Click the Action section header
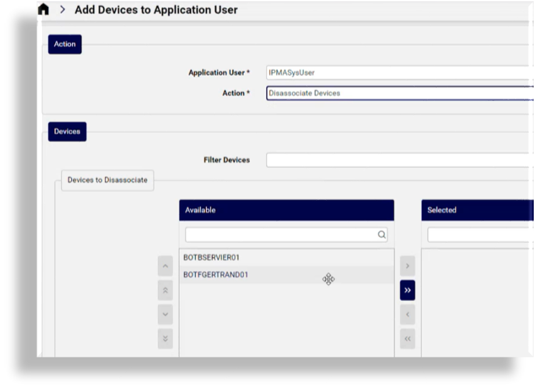The height and width of the screenshot is (390, 535). (64, 44)
